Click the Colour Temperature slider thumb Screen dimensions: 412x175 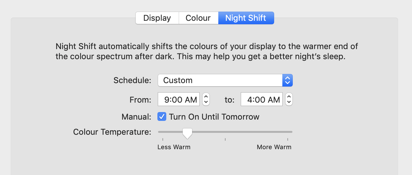[187, 133]
